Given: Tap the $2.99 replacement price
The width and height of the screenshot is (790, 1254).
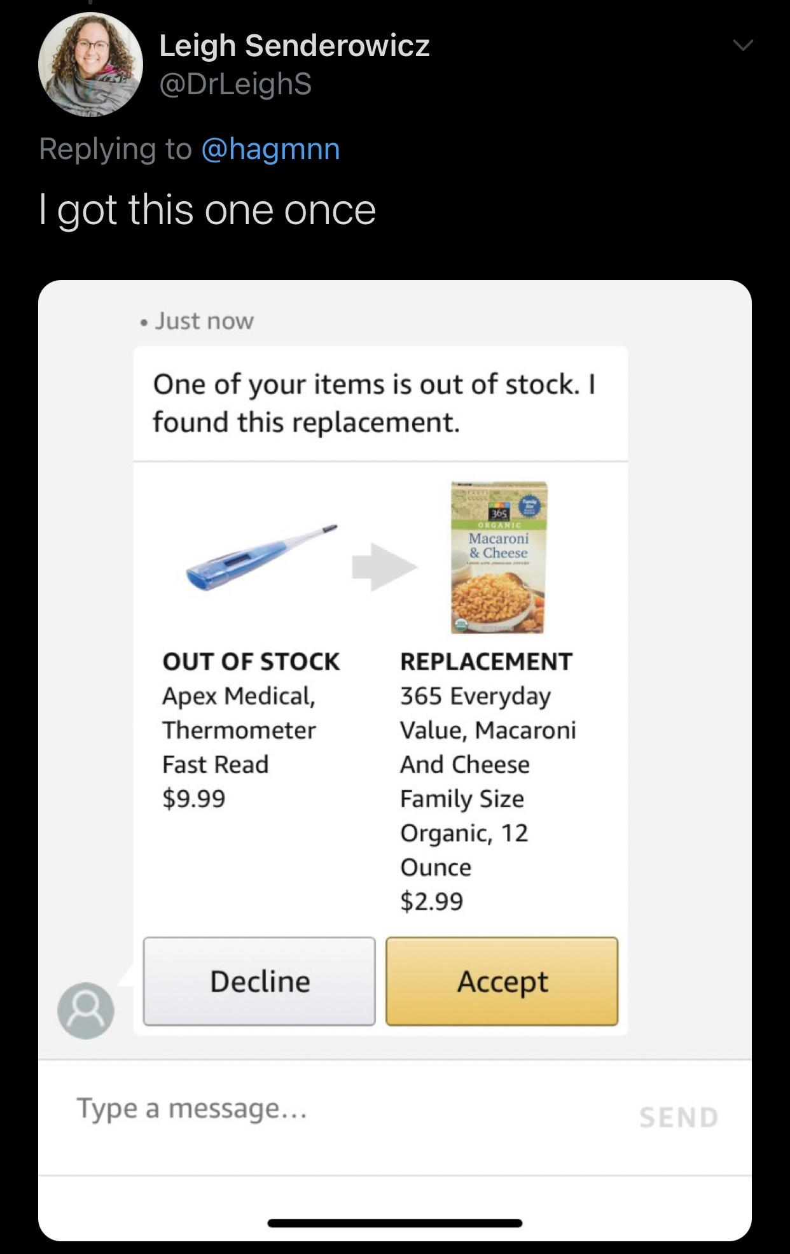Looking at the screenshot, I should point(432,901).
